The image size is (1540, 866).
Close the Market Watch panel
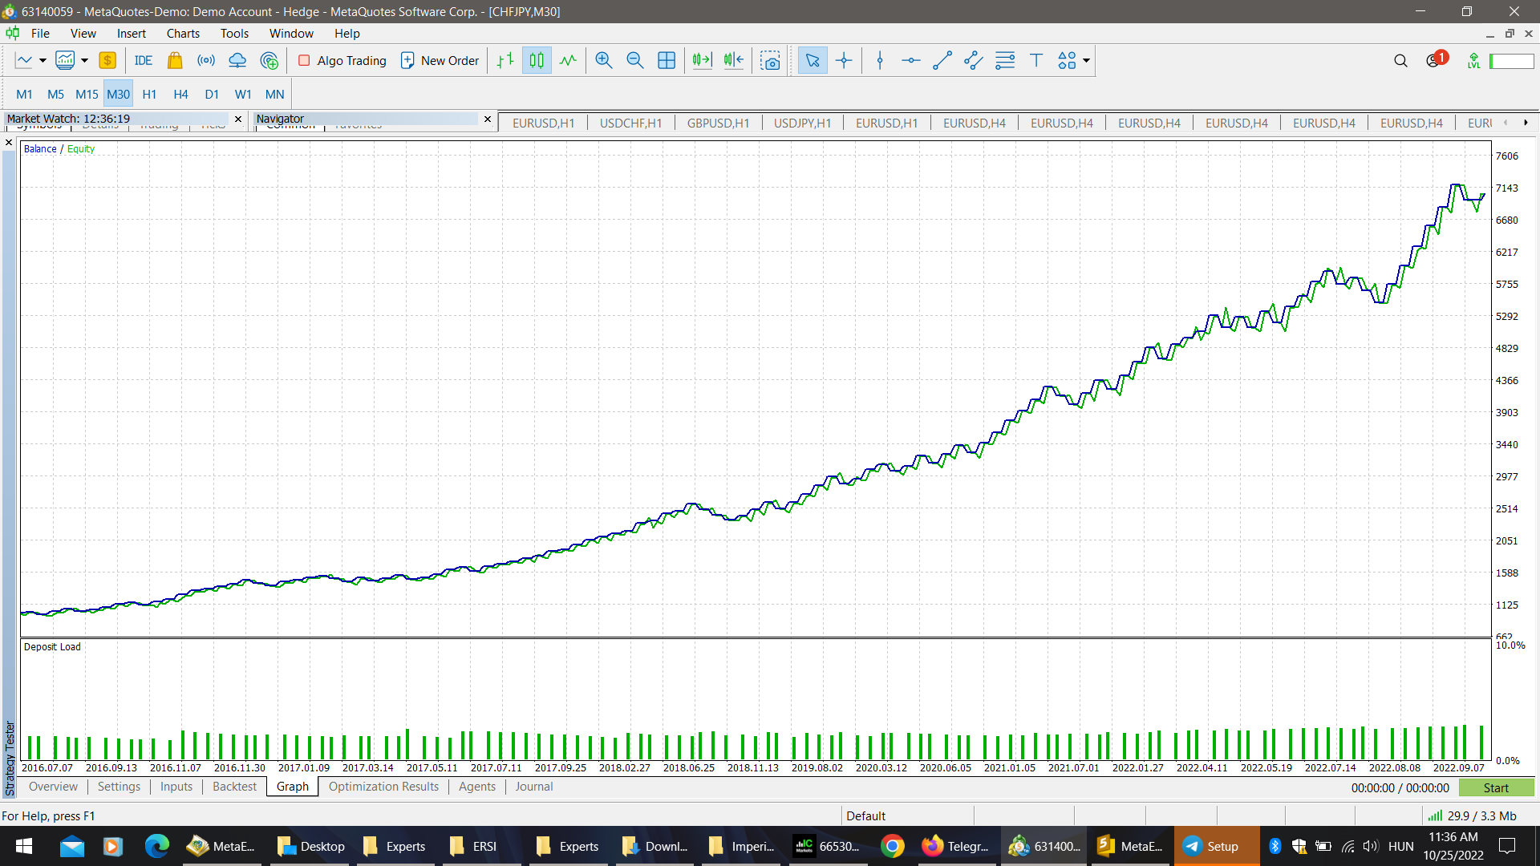click(238, 119)
